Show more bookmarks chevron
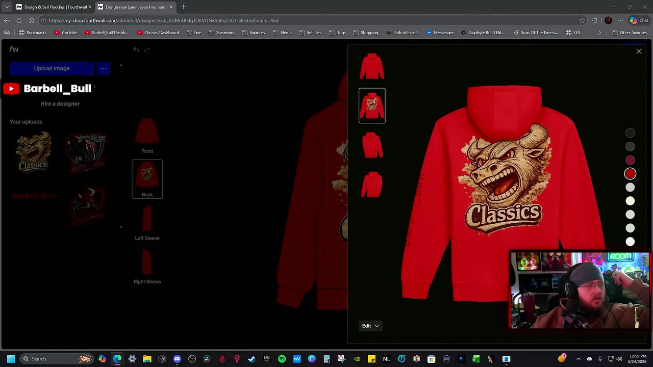 pos(599,33)
